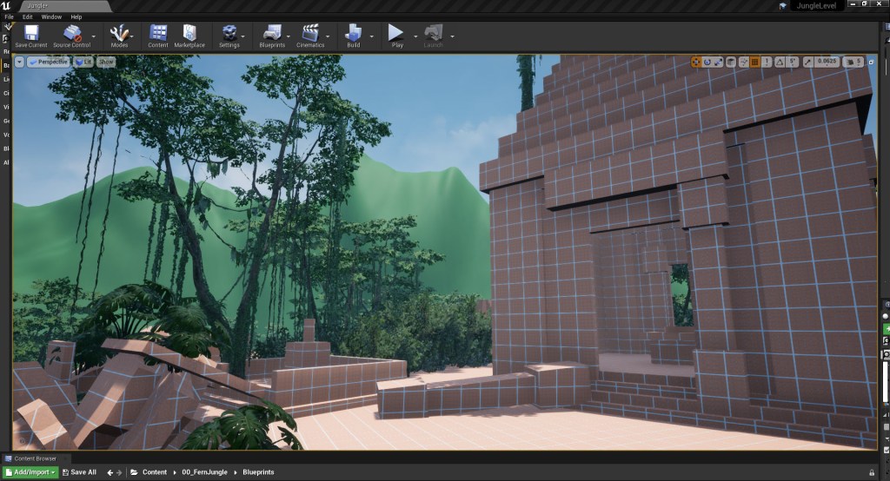The image size is (890, 481).
Task: Click the Save Current toolbar icon
Action: click(31, 35)
